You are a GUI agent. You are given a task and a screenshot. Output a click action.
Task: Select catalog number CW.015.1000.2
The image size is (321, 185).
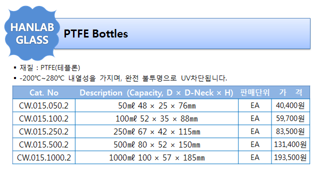tap(44, 157)
